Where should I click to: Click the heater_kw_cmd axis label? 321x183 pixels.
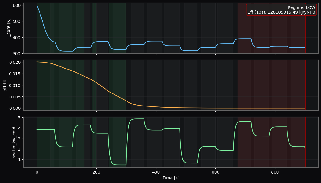(x=14, y=142)
